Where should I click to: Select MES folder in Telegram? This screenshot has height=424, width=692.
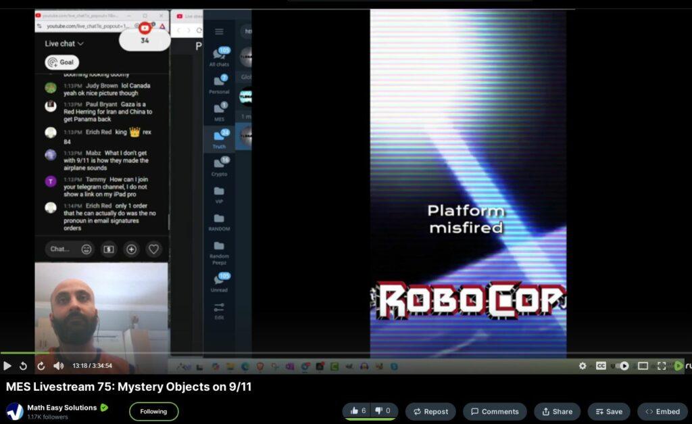(219, 112)
